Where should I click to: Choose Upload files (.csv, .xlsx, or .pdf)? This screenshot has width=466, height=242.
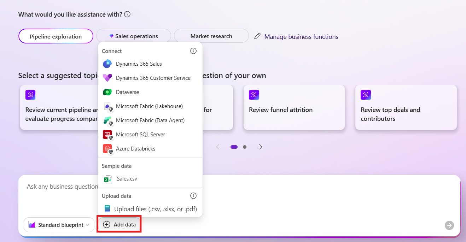tap(155, 209)
